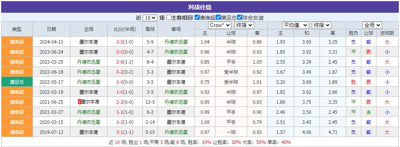The image size is (400, 147).
Task: Select the 大 goals result in the 2019-07-13 row
Action: (387, 132)
